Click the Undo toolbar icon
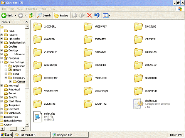Image resolution: width=185 pixels, height=138 pixels. click(x=97, y=16)
